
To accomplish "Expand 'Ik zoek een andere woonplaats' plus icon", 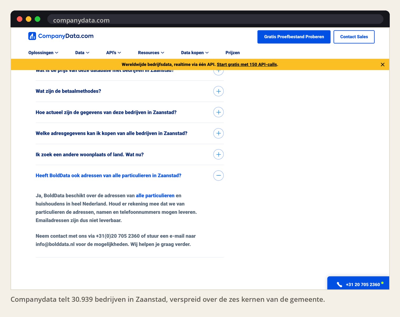I will pyautogui.click(x=218, y=155).
